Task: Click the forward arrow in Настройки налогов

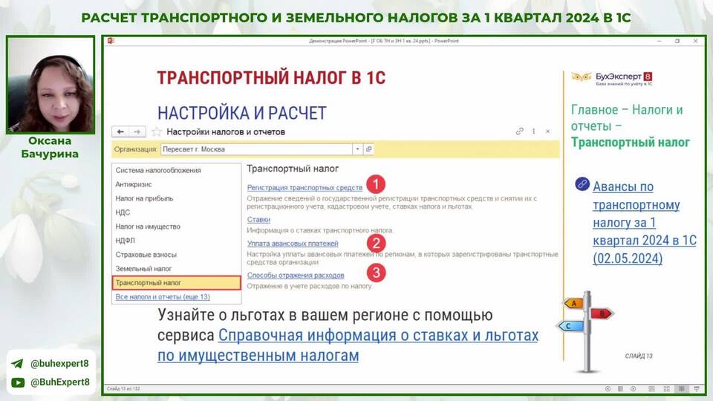Action: [x=137, y=132]
